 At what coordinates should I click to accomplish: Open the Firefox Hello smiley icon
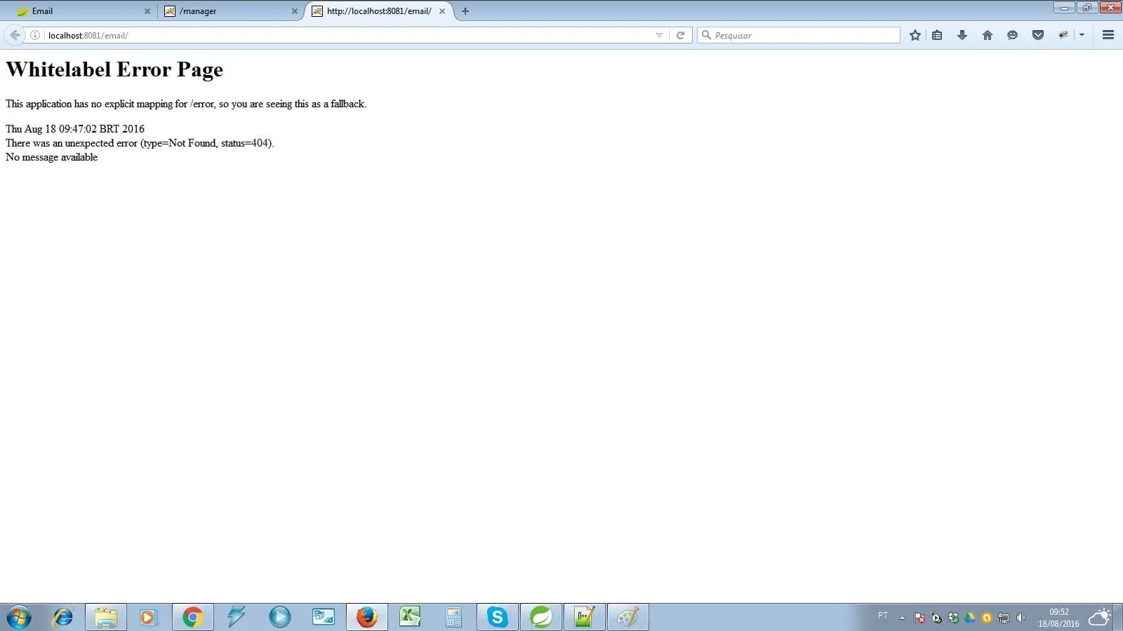(x=1012, y=35)
